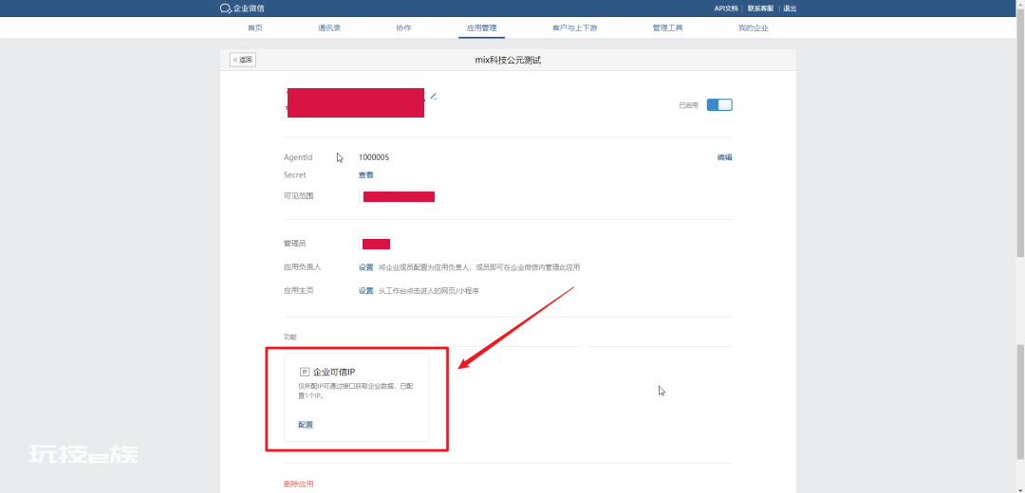The image size is (1025, 493).
Task: Click the 返回 back button
Action: pos(243,60)
